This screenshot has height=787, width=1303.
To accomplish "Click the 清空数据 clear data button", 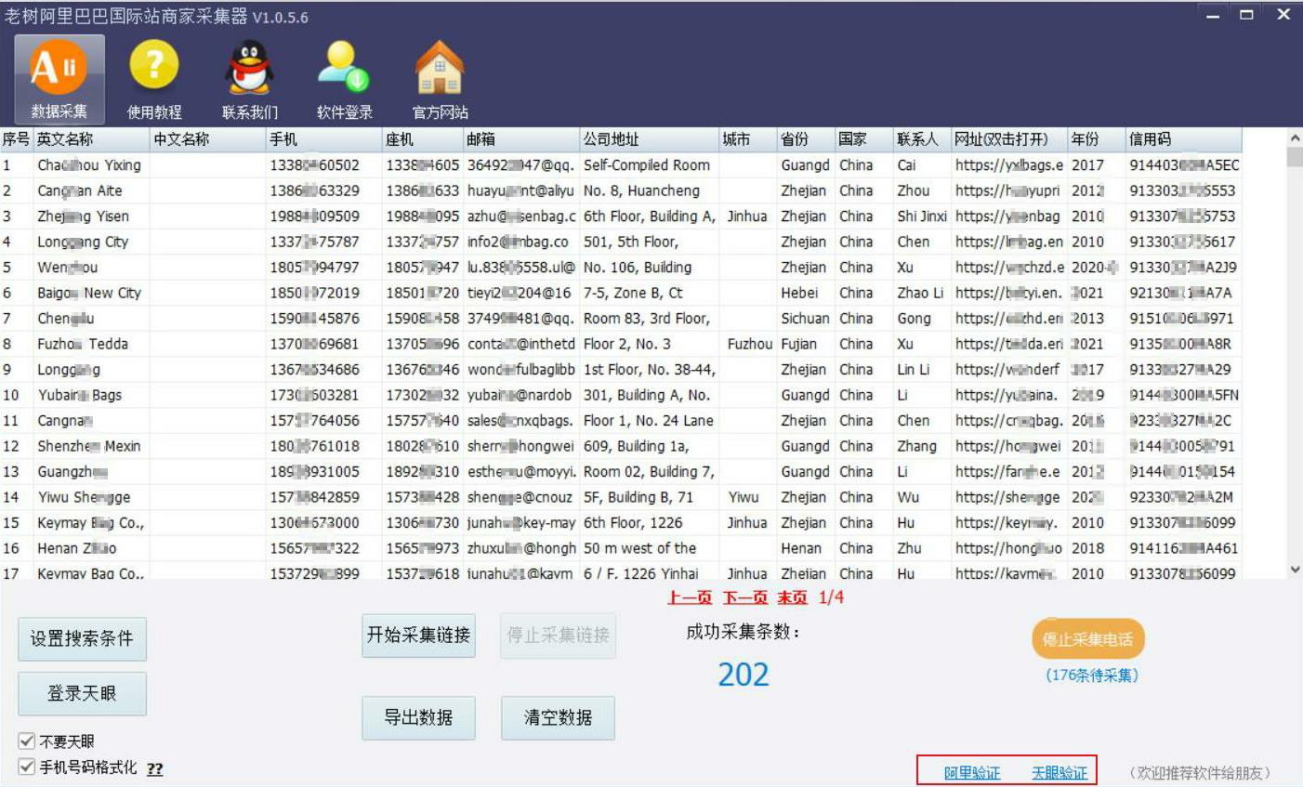I will 558,718.
